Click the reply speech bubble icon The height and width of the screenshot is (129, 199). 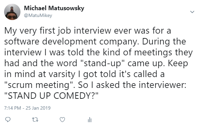pos(8,119)
